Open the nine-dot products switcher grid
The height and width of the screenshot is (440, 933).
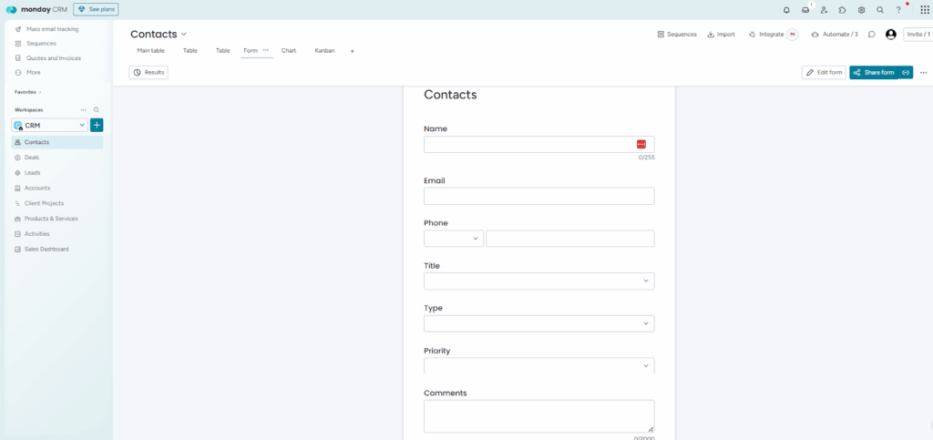924,10
